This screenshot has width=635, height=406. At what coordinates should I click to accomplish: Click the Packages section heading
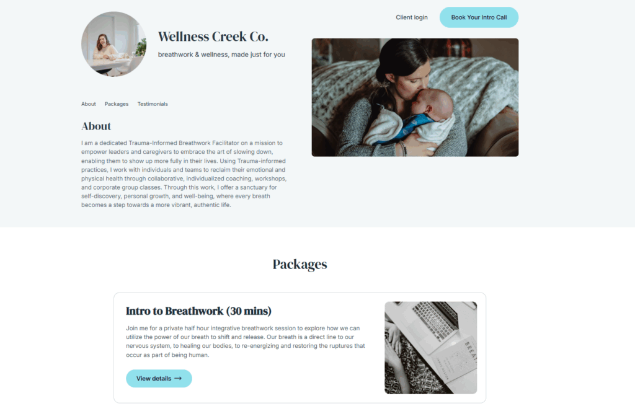pyautogui.click(x=300, y=264)
